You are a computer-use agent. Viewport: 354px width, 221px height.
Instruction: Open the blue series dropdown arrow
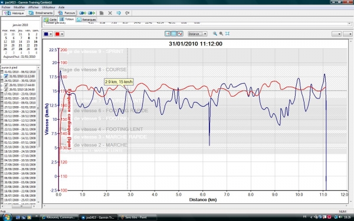pos(51,34)
